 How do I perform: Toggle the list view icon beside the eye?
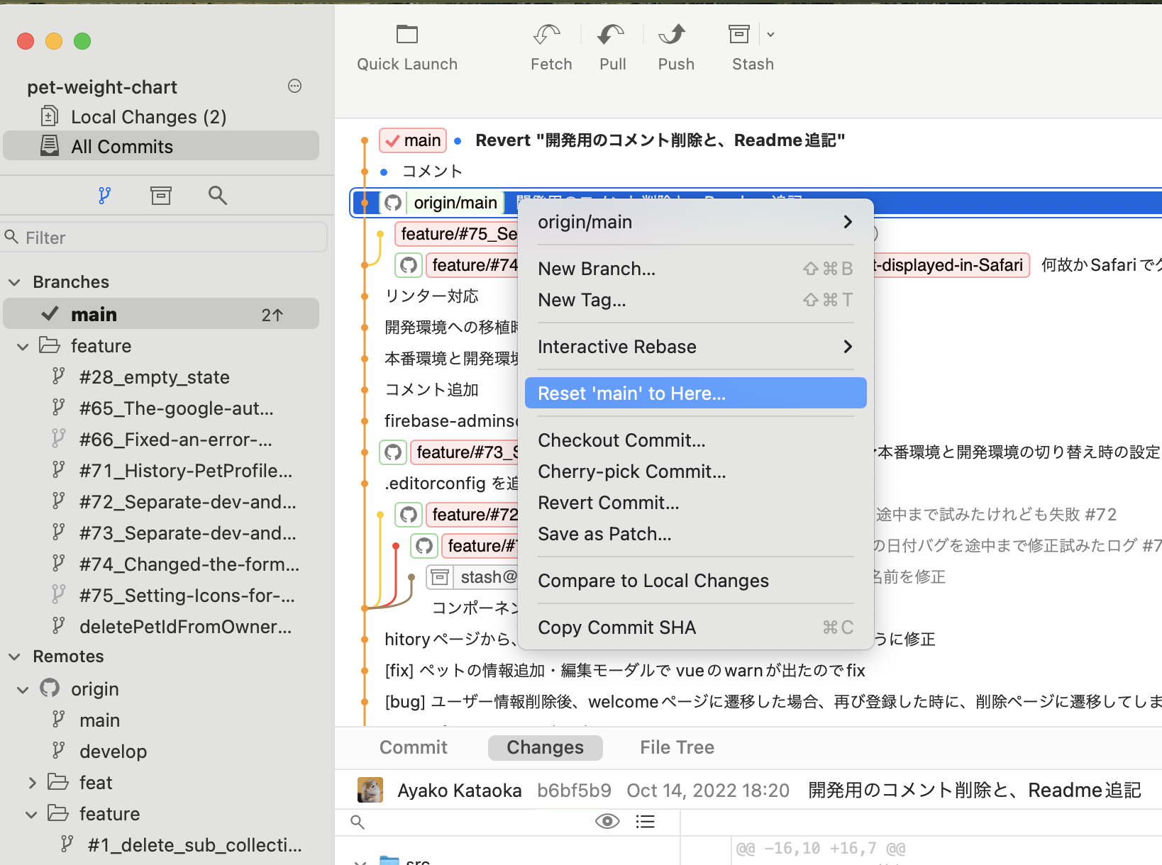click(646, 821)
